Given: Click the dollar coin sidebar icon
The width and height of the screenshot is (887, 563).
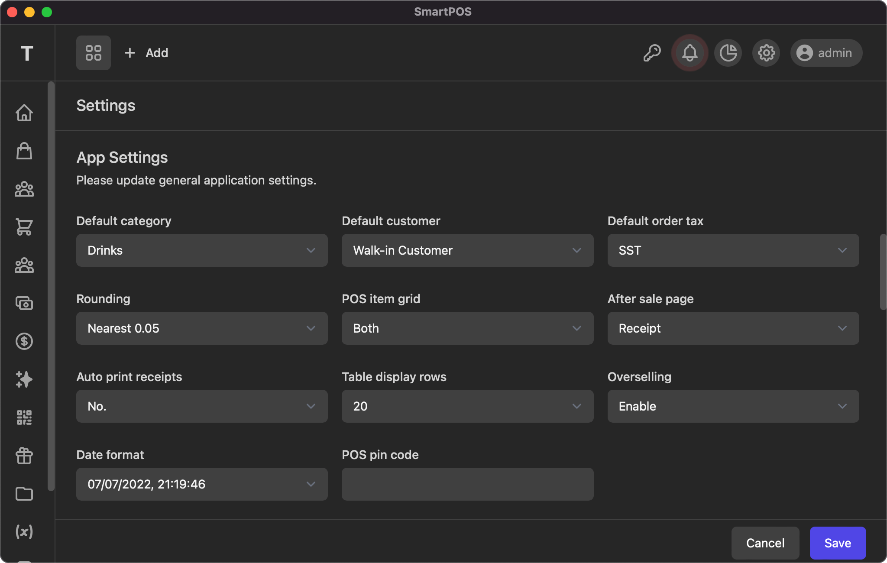Looking at the screenshot, I should coord(24,341).
